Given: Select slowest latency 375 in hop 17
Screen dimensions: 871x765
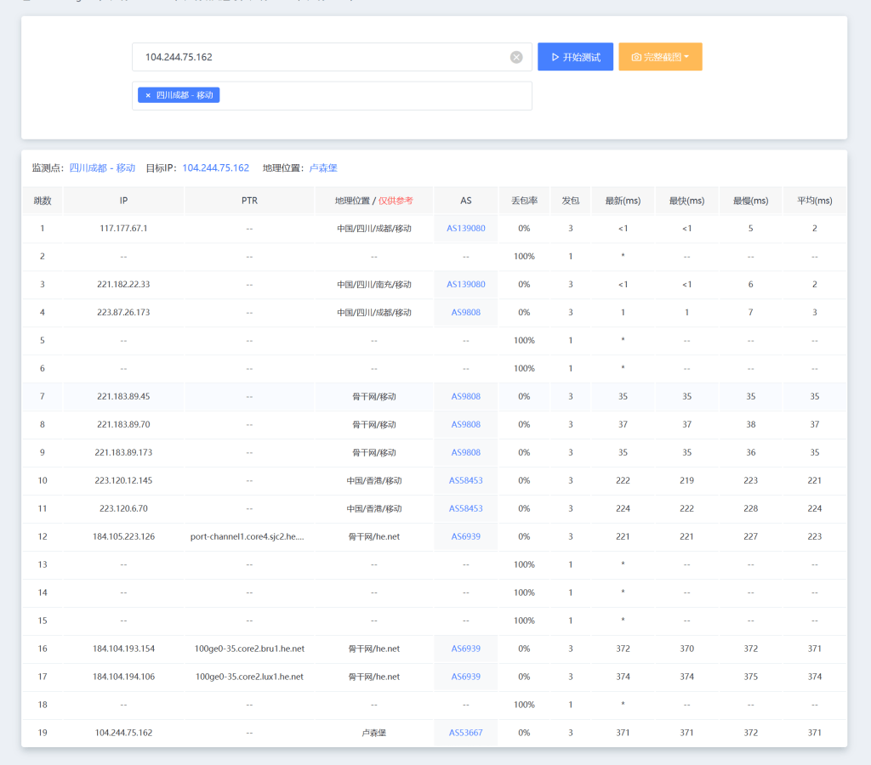Looking at the screenshot, I should [750, 677].
